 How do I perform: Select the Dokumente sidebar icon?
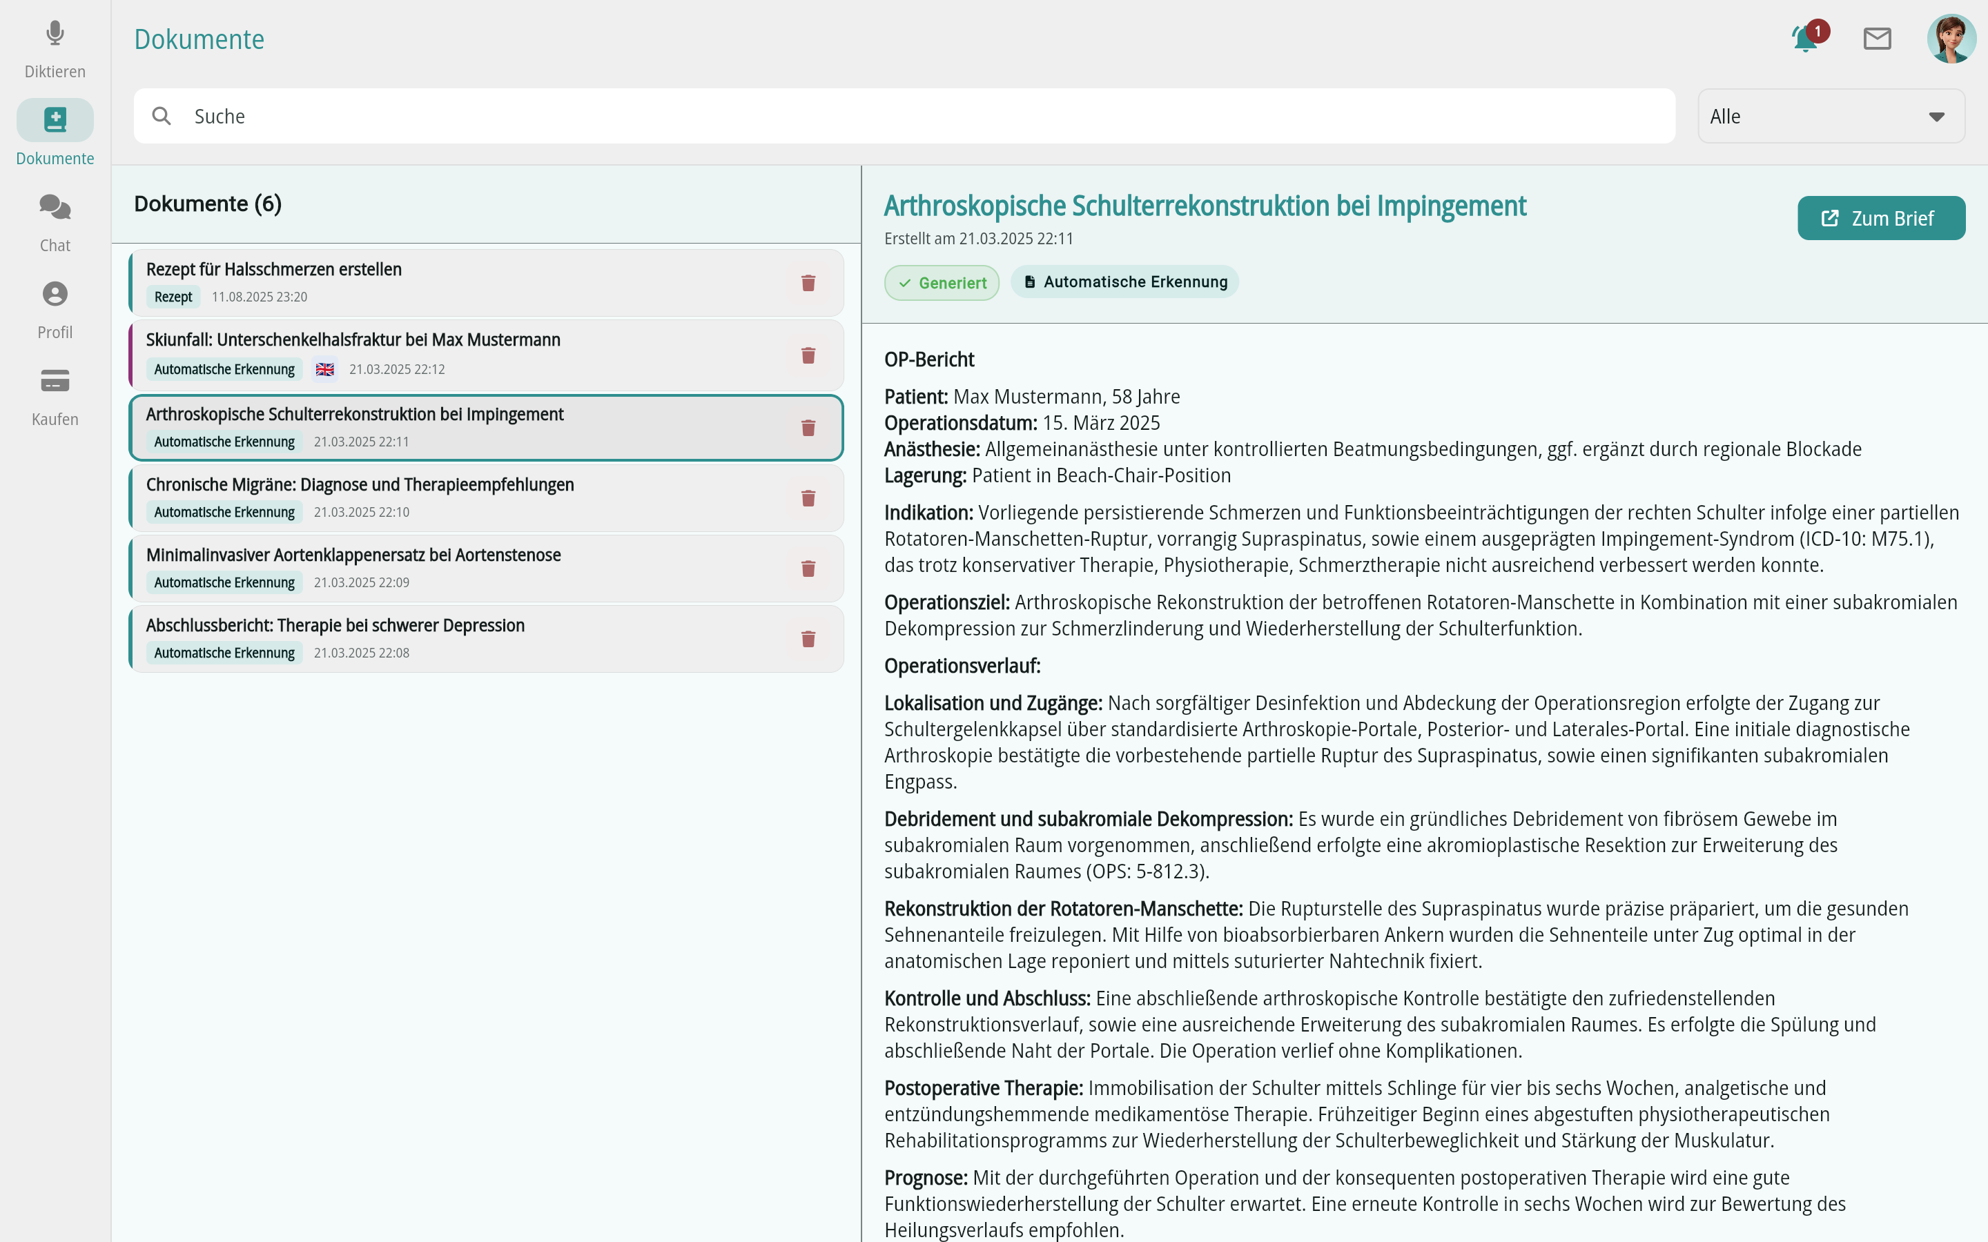coord(55,120)
